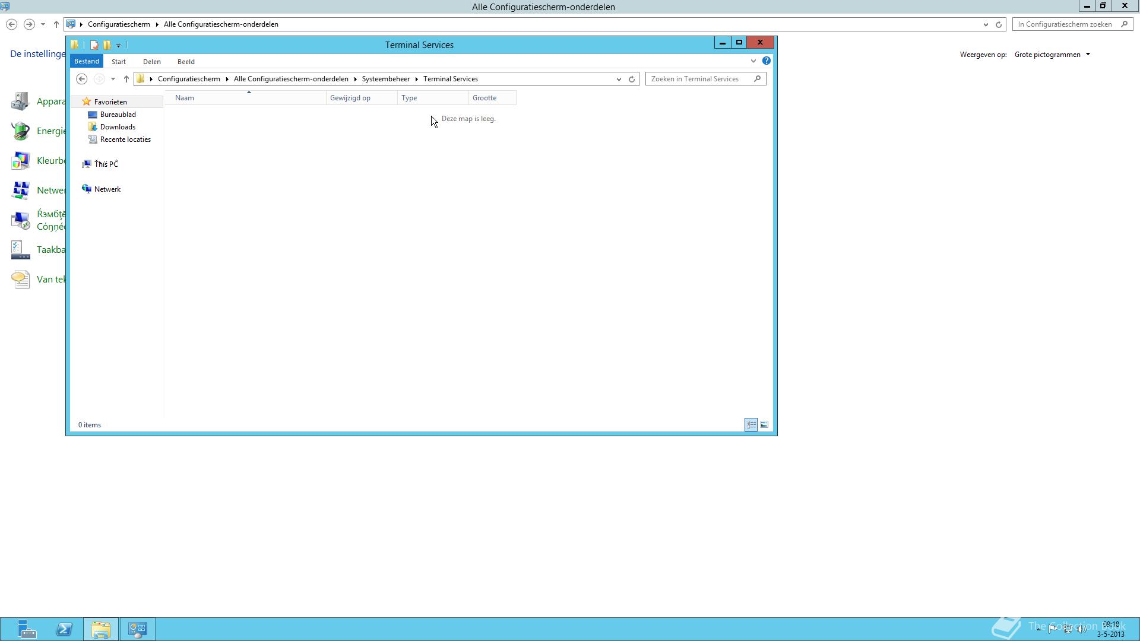This screenshot has height=641, width=1140.
Task: Sort by Type column
Action: click(x=433, y=98)
